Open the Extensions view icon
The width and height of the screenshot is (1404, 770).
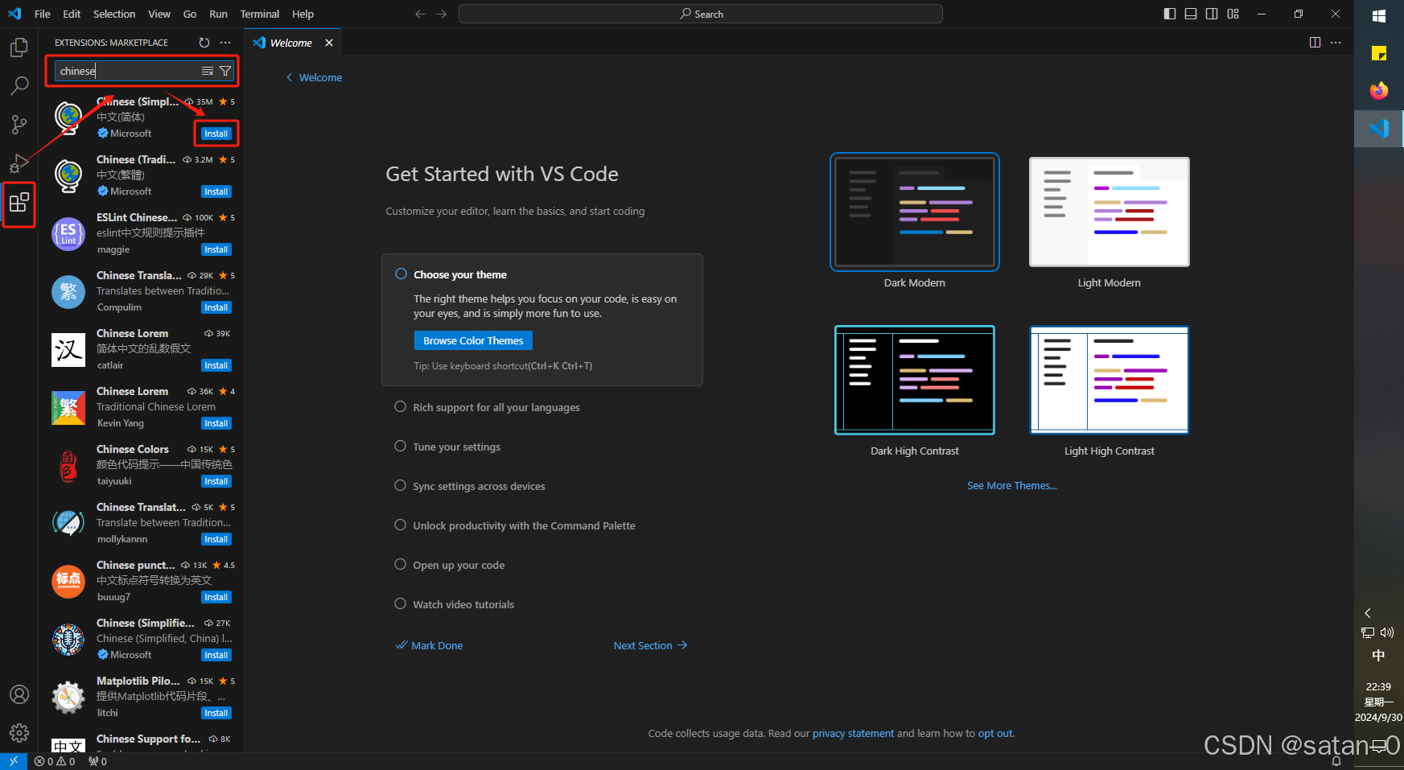pyautogui.click(x=19, y=203)
